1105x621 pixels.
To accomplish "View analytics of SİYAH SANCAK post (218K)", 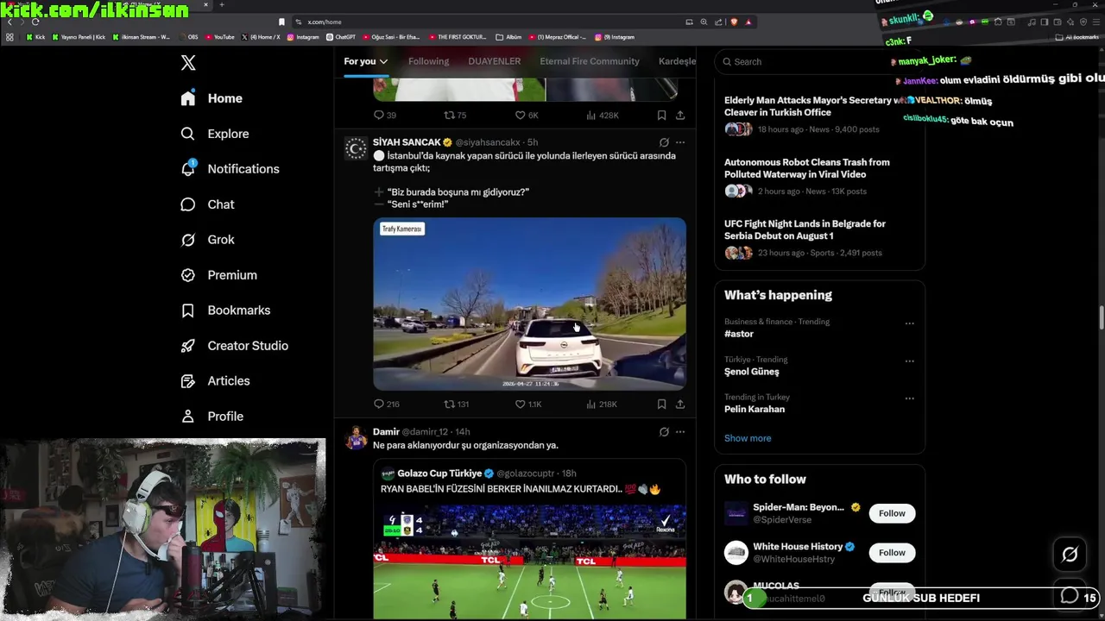I will (x=601, y=404).
